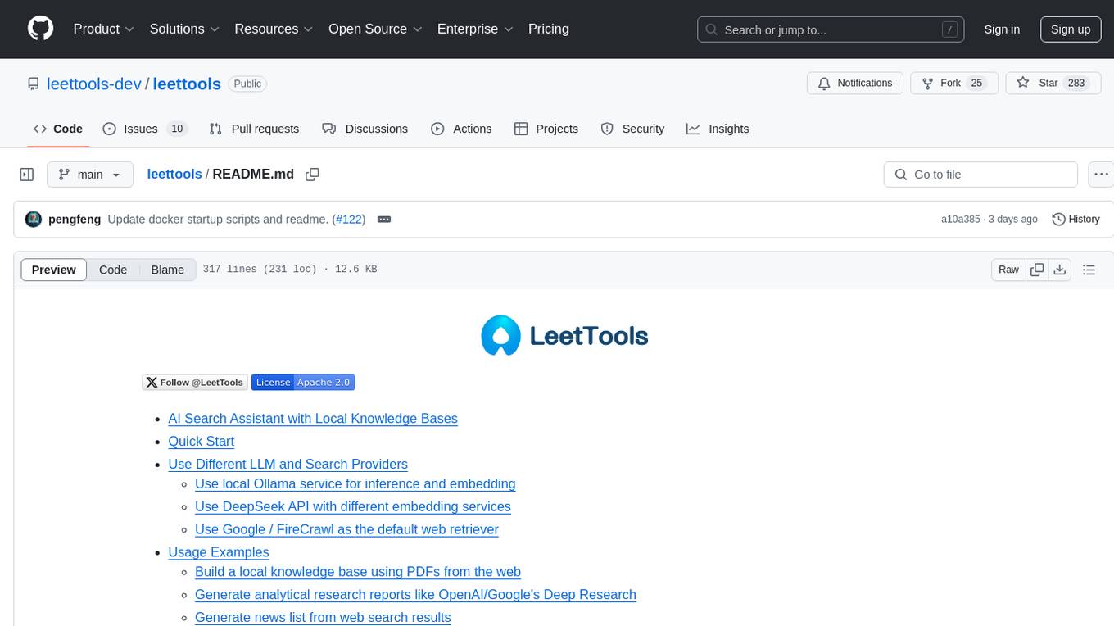Click the LeetTools logo image
The image size is (1114, 626).
click(564, 335)
